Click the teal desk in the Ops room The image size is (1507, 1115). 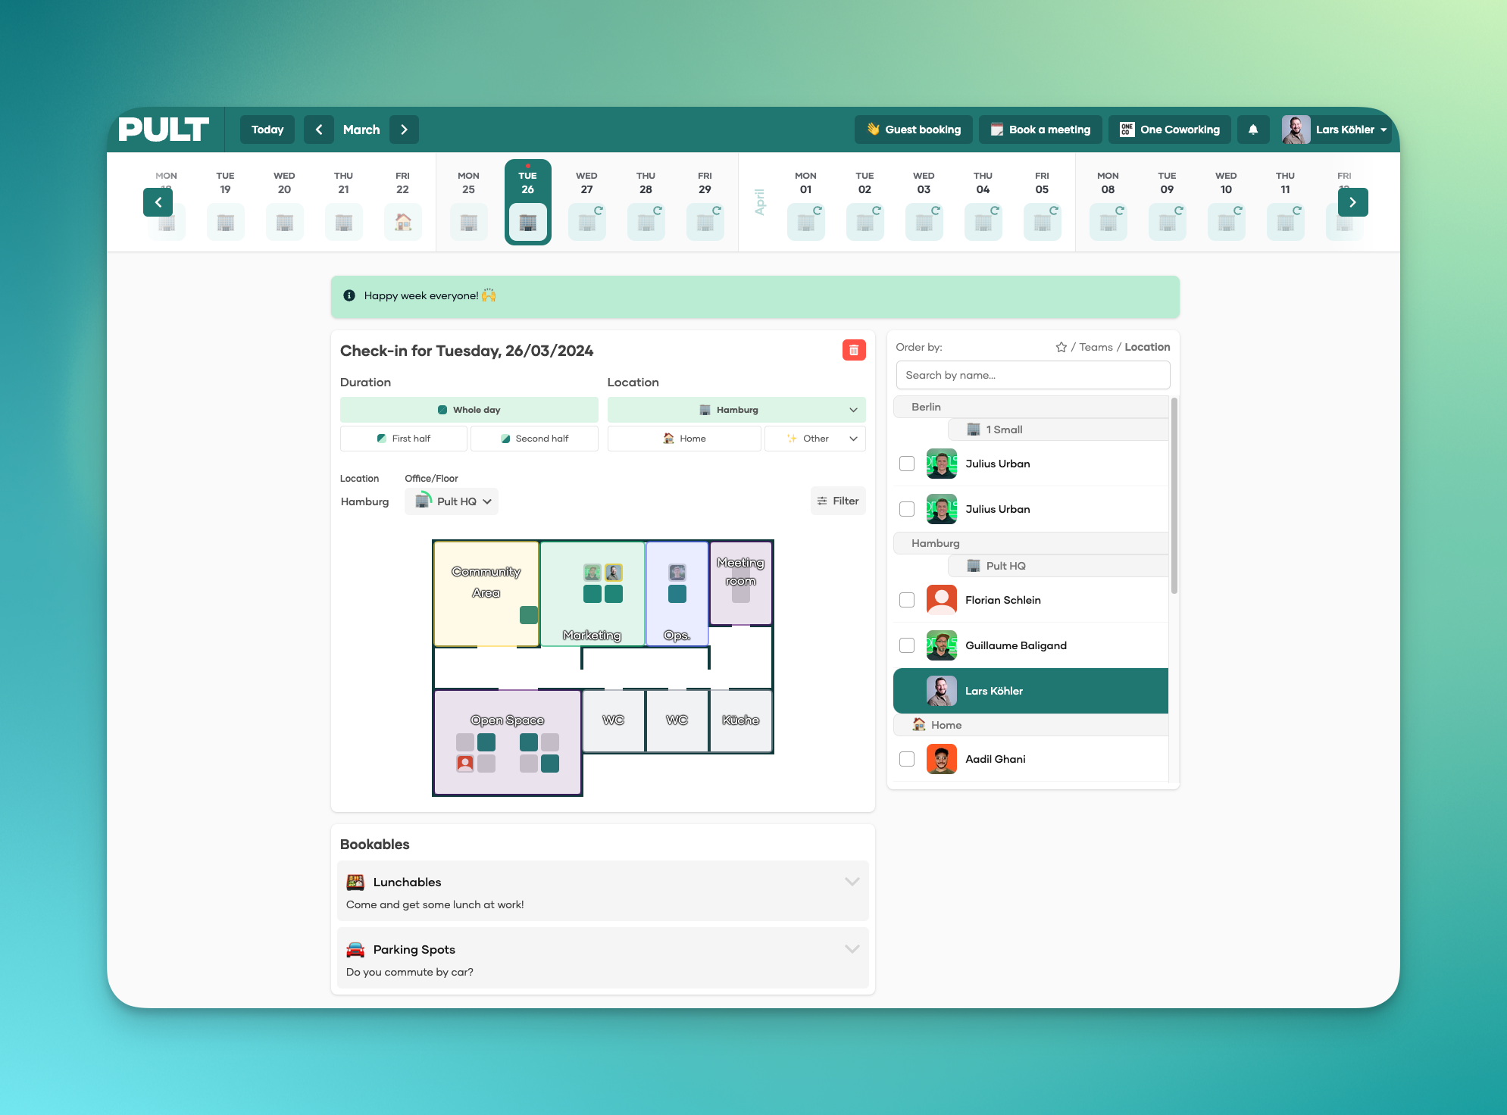[x=677, y=594]
